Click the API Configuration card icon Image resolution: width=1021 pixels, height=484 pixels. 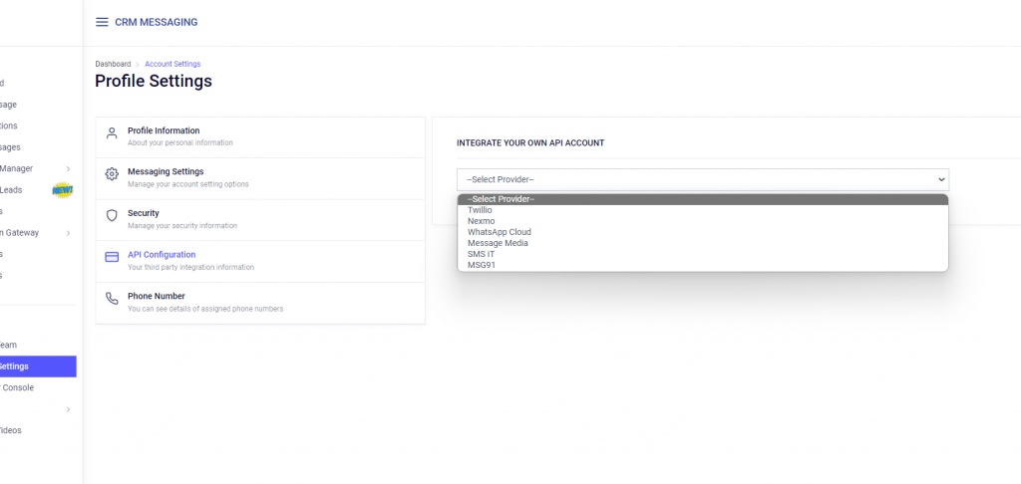[112, 257]
